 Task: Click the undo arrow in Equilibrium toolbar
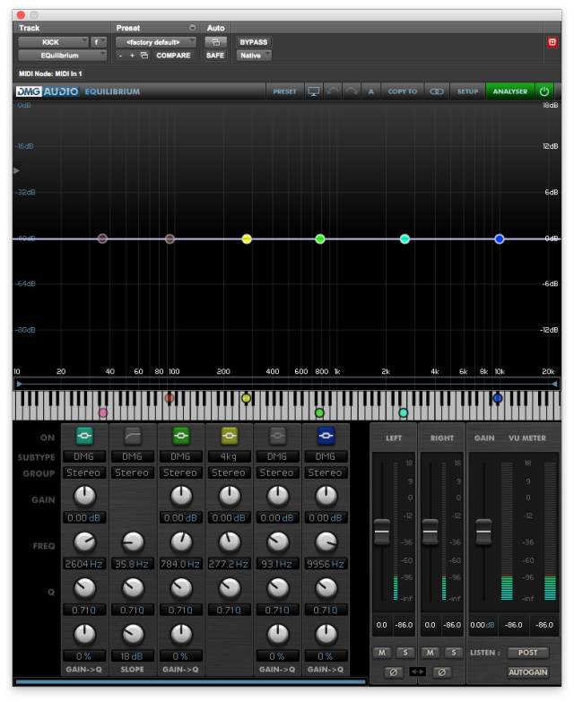[x=333, y=91]
